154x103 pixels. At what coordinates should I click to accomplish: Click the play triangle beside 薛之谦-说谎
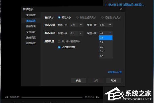[106, 5]
